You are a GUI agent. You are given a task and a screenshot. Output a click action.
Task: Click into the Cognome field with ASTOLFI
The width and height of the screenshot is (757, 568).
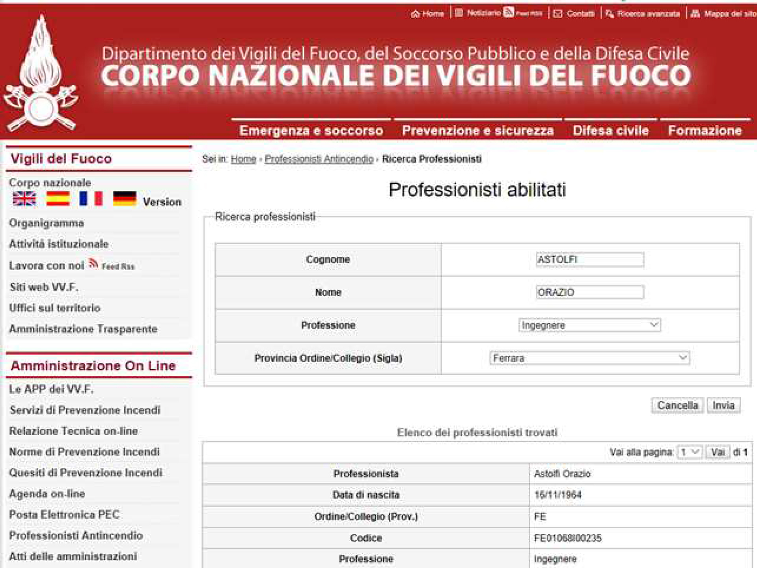[590, 260]
